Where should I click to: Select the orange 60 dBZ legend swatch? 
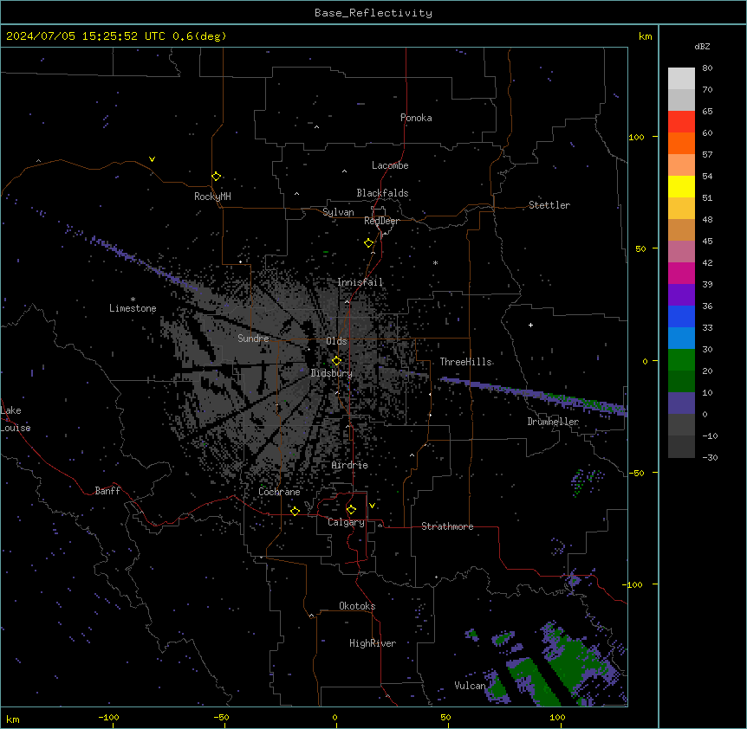(681, 143)
